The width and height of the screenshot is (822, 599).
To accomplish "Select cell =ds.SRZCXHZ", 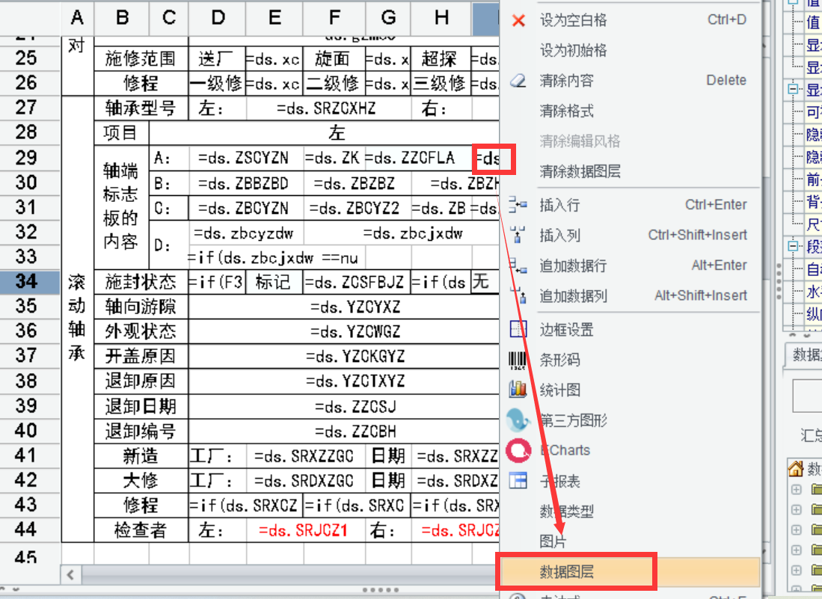I will pyautogui.click(x=328, y=108).
